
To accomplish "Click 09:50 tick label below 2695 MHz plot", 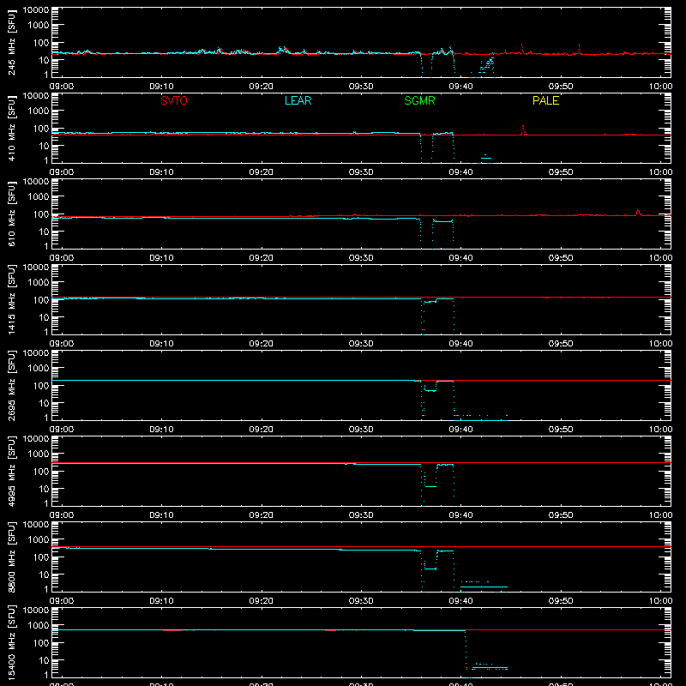I will pyautogui.click(x=561, y=430).
